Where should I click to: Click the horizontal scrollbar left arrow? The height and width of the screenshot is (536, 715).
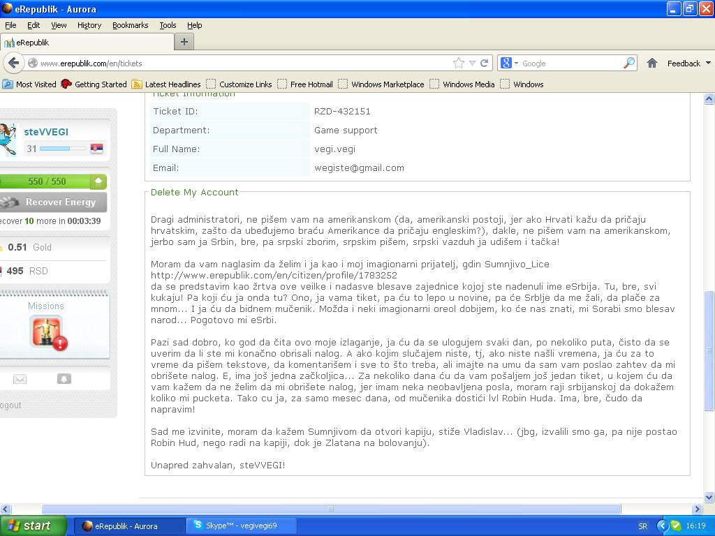[x=6, y=509]
